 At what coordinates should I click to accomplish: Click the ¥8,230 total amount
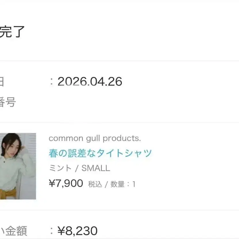[x=77, y=231]
